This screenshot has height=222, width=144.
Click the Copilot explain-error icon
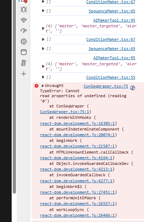coord(133,88)
